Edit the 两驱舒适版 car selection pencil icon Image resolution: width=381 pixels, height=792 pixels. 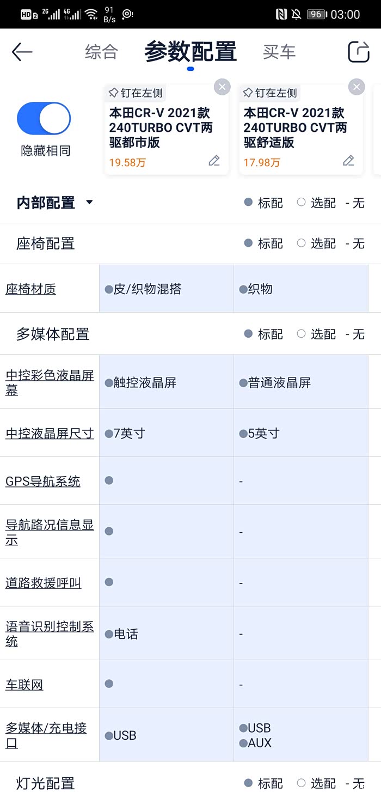348,161
